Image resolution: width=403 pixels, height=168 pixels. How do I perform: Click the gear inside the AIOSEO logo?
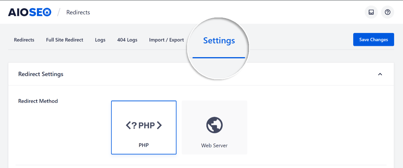tap(47, 12)
